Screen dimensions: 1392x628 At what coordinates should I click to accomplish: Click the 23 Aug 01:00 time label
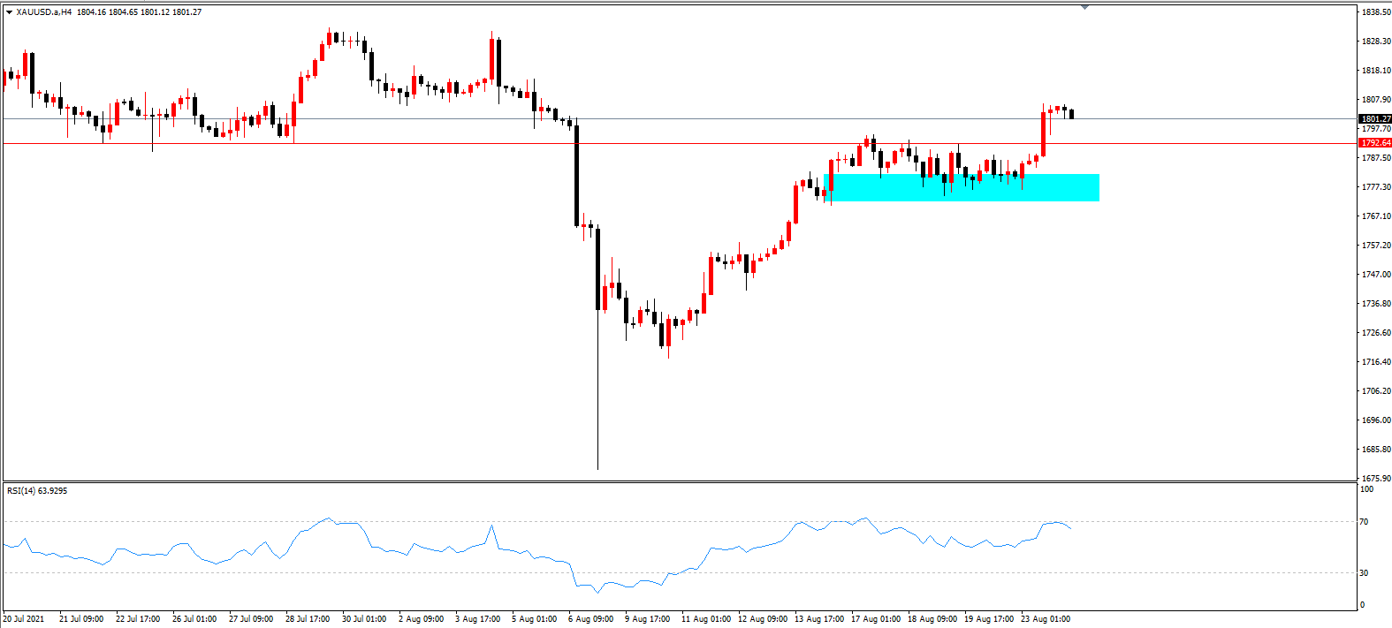pos(1046,619)
